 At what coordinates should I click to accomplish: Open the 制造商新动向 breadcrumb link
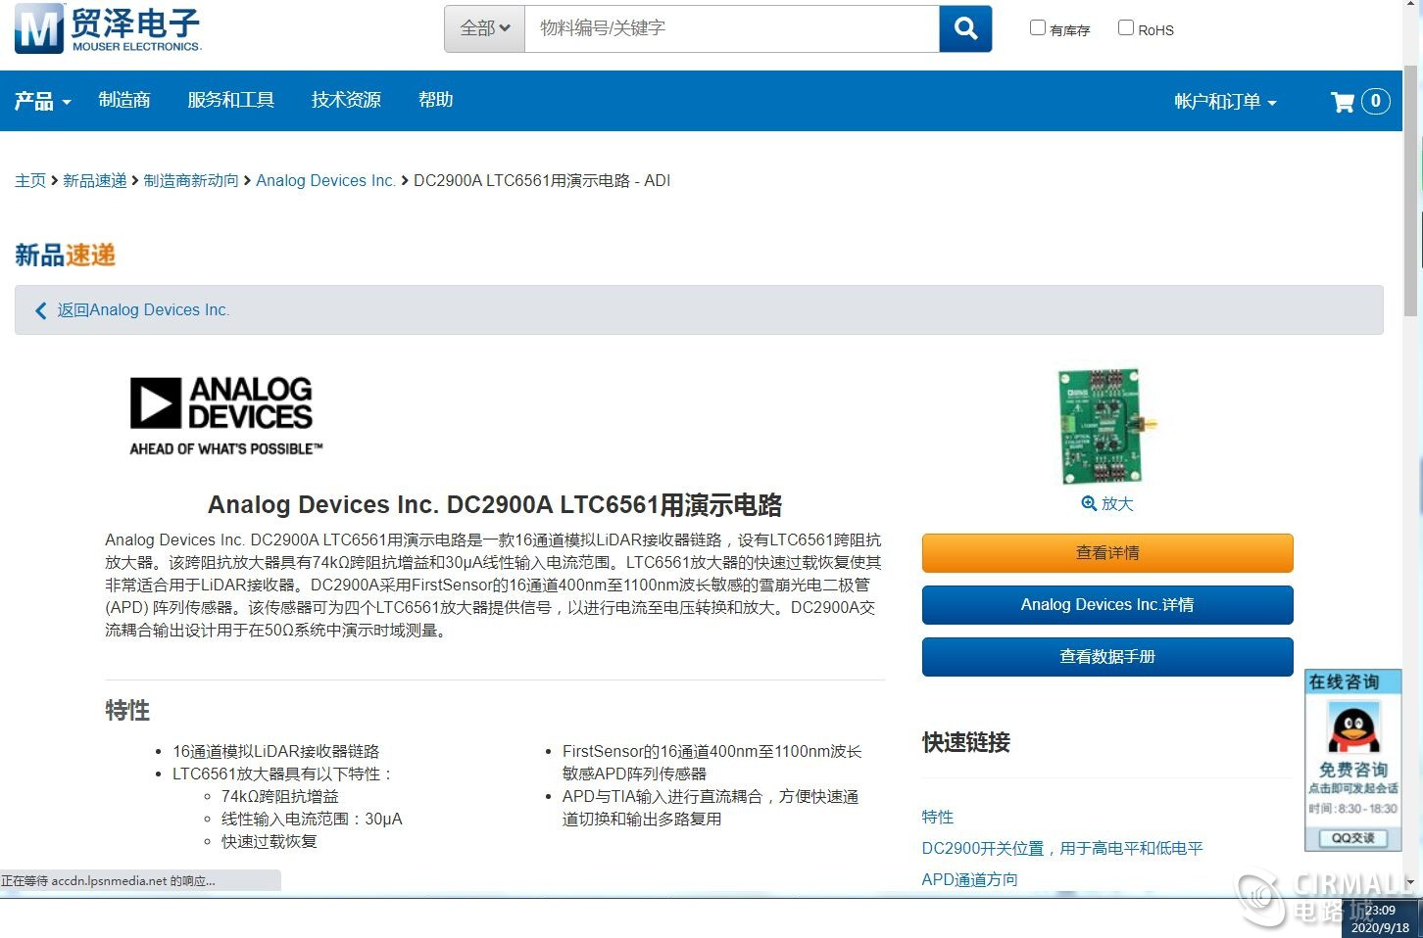click(x=191, y=181)
